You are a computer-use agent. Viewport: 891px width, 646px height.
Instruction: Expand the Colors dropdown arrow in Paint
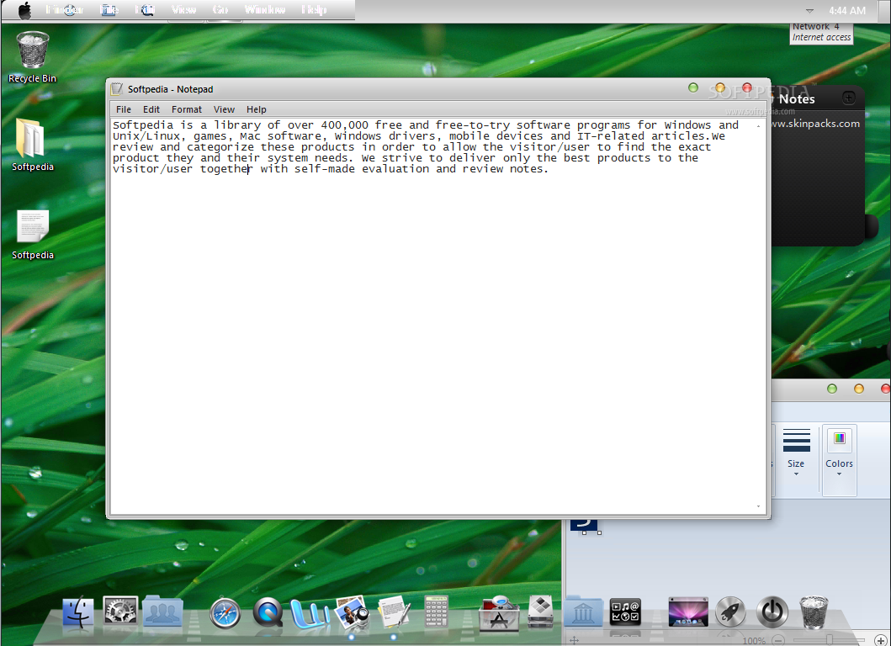pos(840,474)
